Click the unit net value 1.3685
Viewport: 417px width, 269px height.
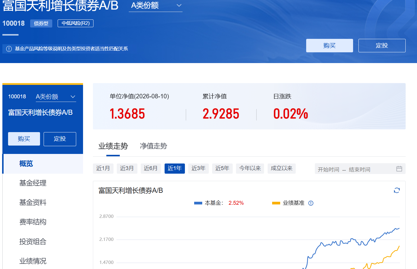click(x=127, y=114)
